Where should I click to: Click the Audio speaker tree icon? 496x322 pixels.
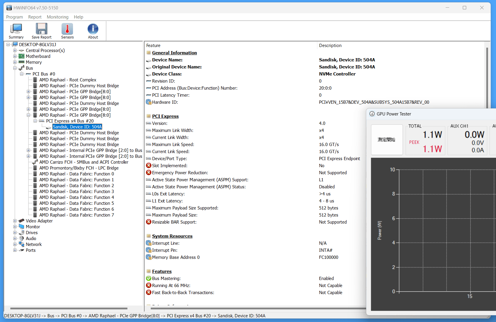21,238
